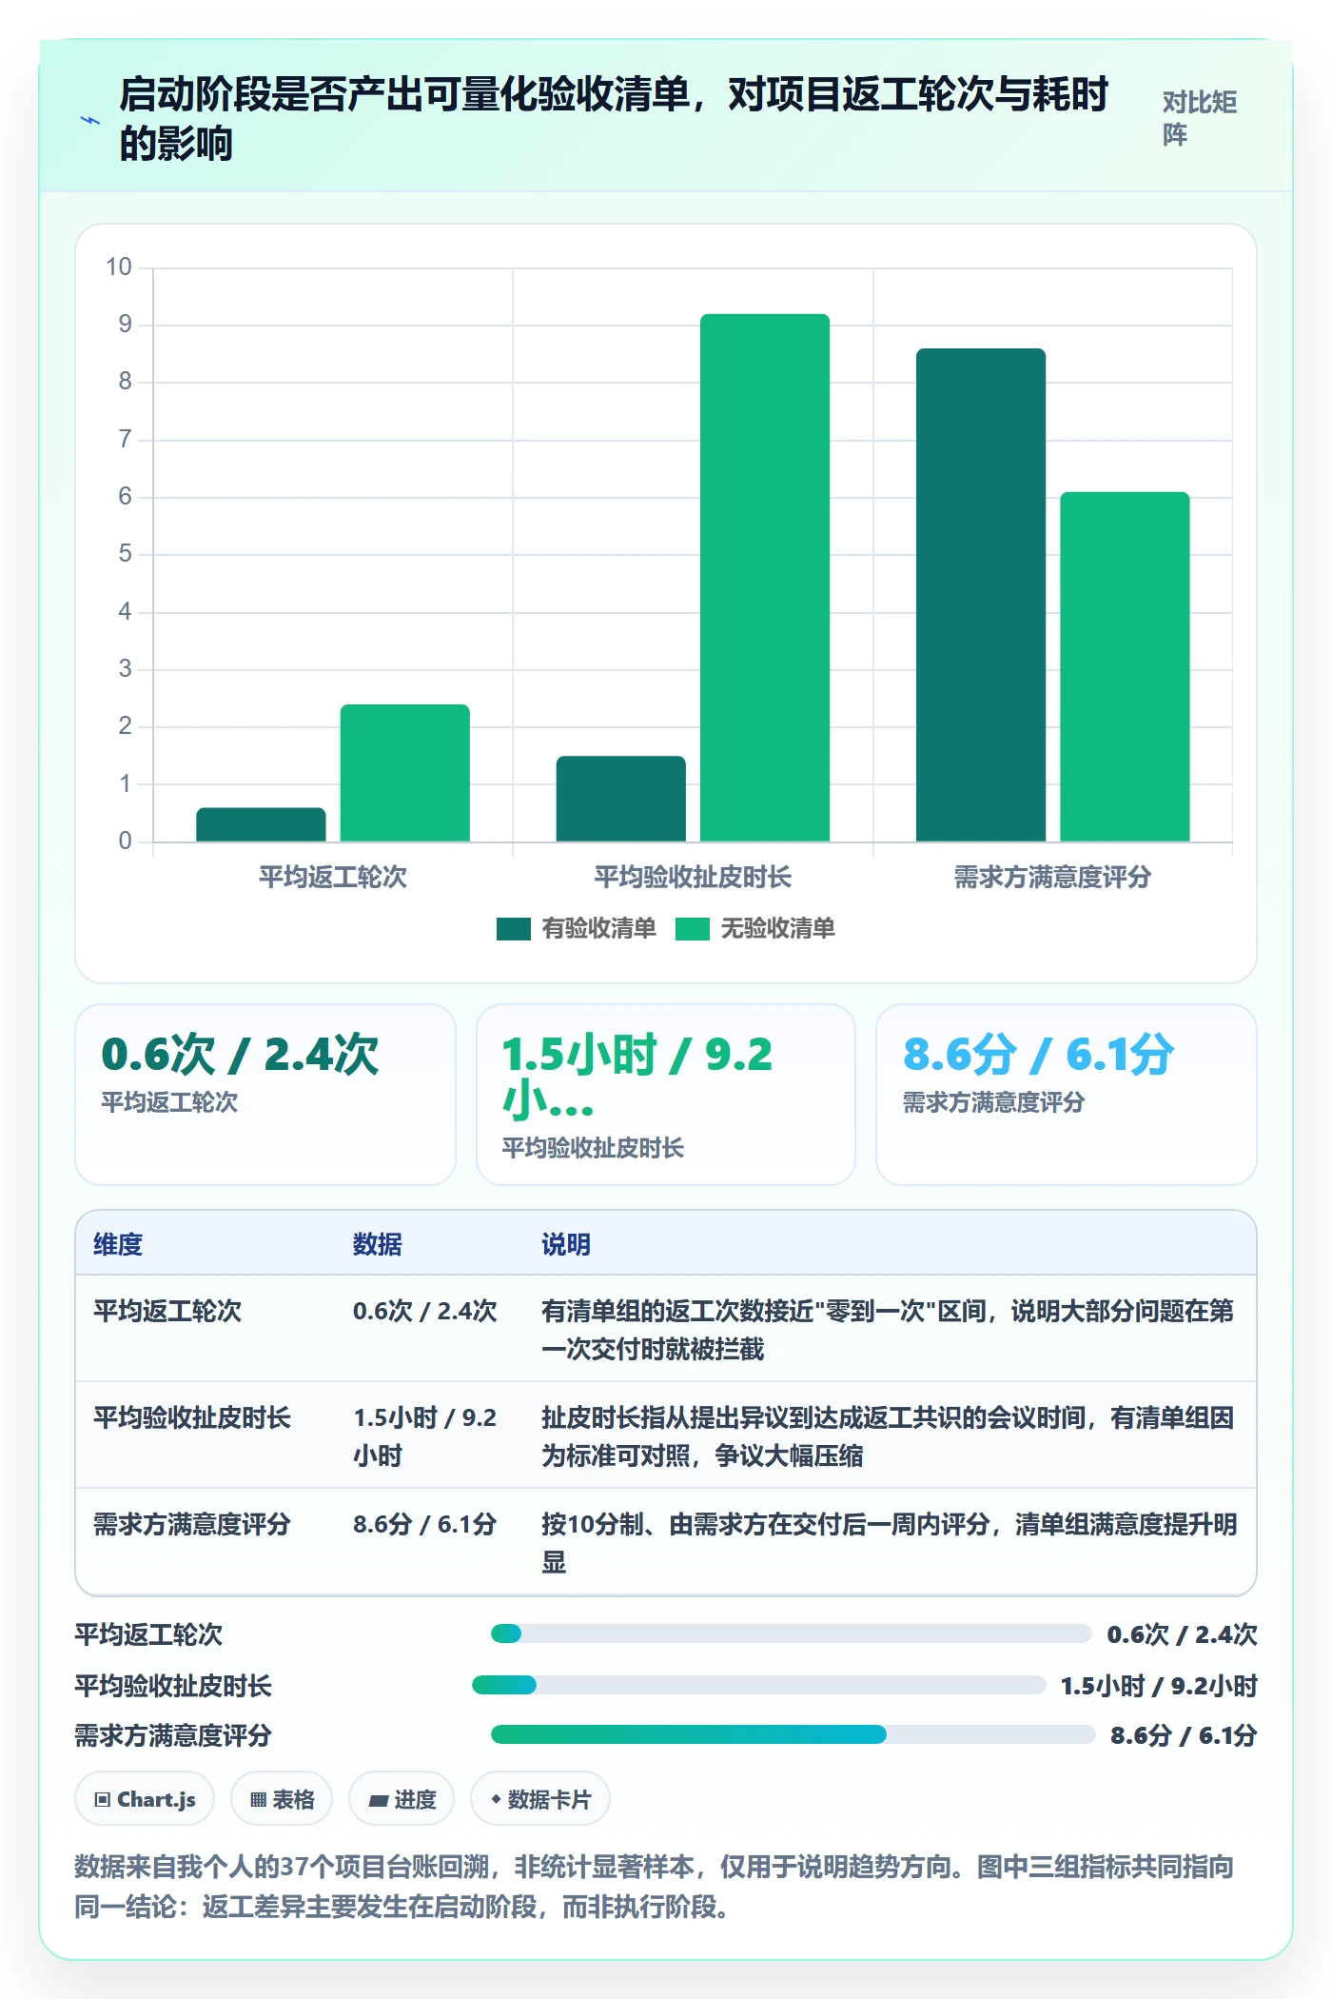Select the 平均返工轮次 table row label

167,1311
